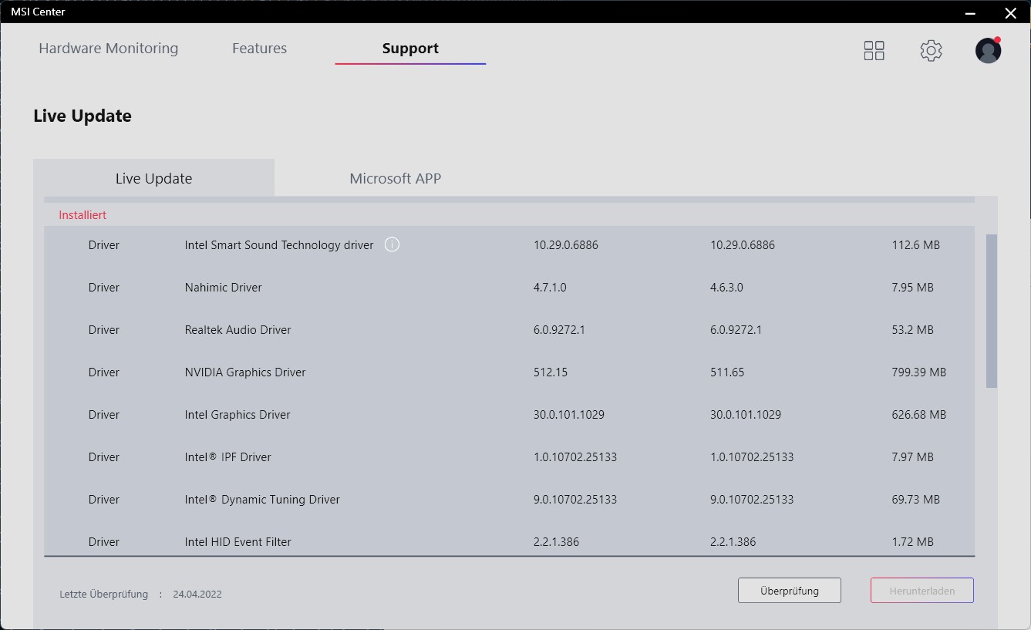This screenshot has height=630, width=1031.
Task: Select the Support tab
Action: coord(410,49)
